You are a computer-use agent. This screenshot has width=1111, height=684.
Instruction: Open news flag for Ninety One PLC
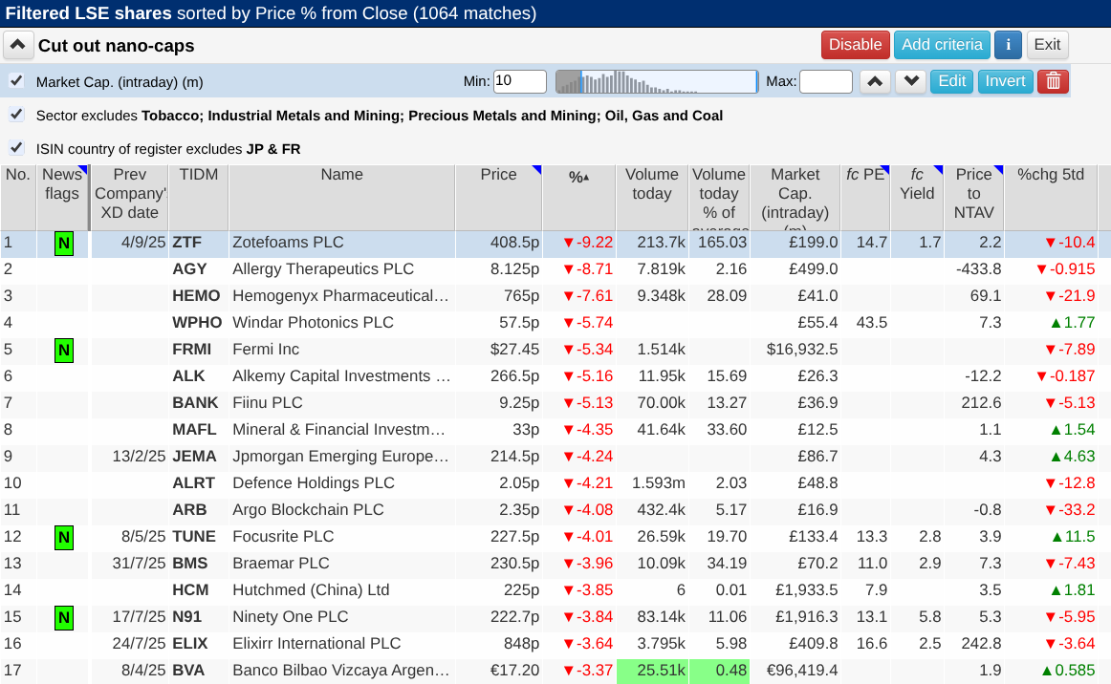coord(64,617)
